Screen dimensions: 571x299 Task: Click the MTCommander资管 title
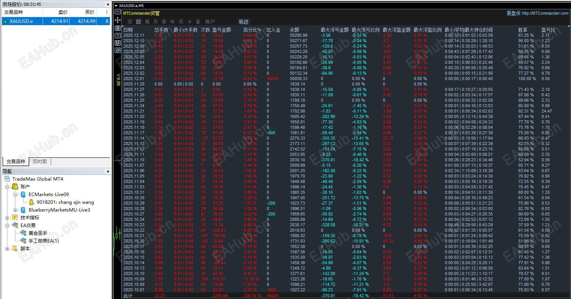click(x=141, y=13)
